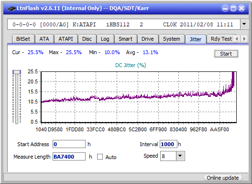
Task: Click the Measure Length field
Action: [x=69, y=157]
